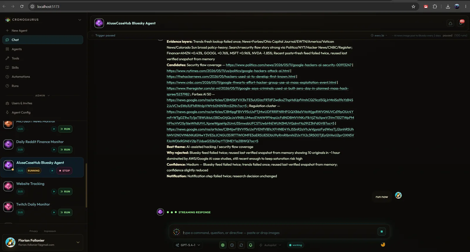Image resolution: width=470 pixels, height=252 pixels.
Task: Click the Daily Reddit Finance Monitor avatar
Action: 8,144
